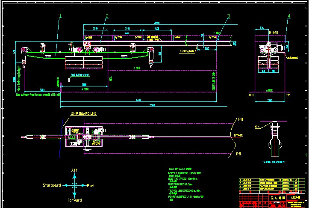Select the Aft label above the compass
The height and width of the screenshot is (208, 309).
coord(75,171)
